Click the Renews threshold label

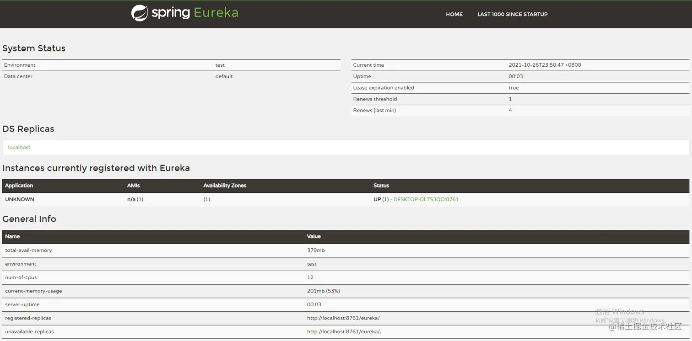tap(375, 99)
